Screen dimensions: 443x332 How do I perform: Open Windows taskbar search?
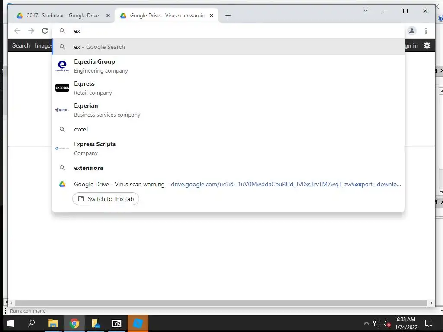(31, 323)
